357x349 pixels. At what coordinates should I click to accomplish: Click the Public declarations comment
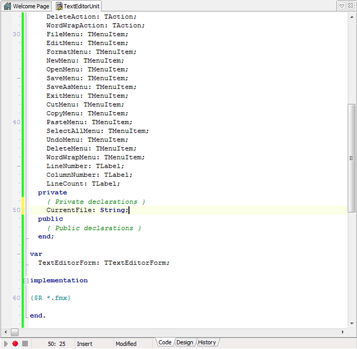[94, 228]
